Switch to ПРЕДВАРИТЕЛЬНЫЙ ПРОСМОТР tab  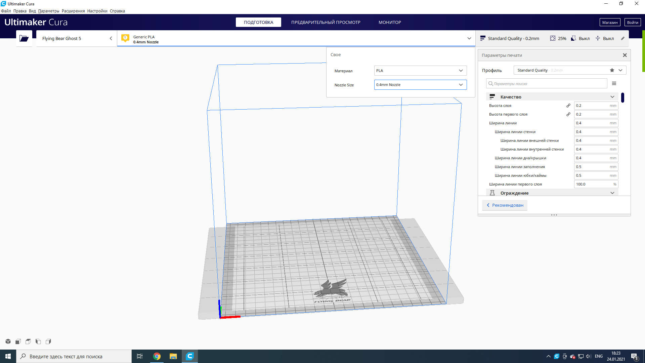coord(326,22)
